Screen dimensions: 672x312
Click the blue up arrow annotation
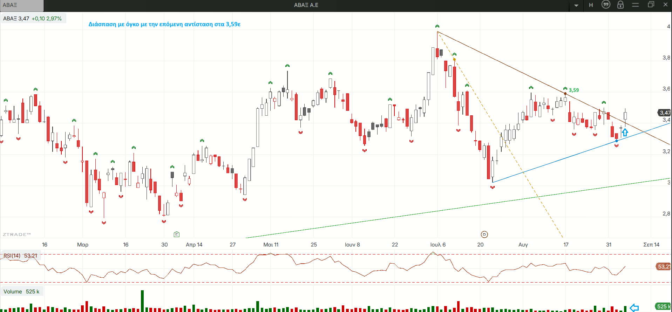625,133
